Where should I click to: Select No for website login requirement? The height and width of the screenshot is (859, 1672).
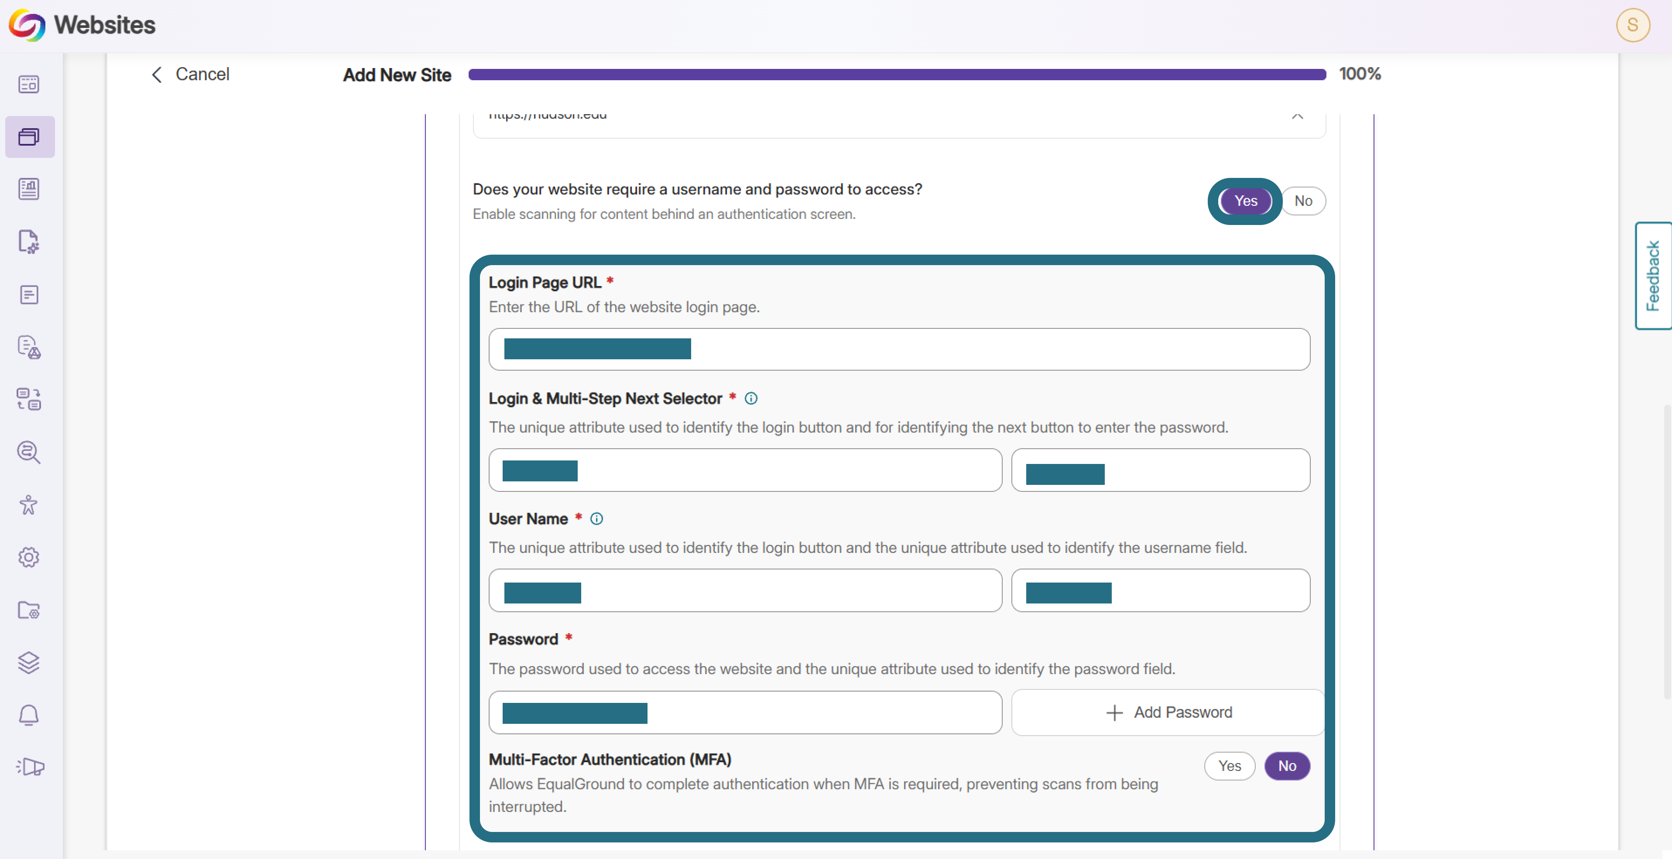[x=1303, y=201]
